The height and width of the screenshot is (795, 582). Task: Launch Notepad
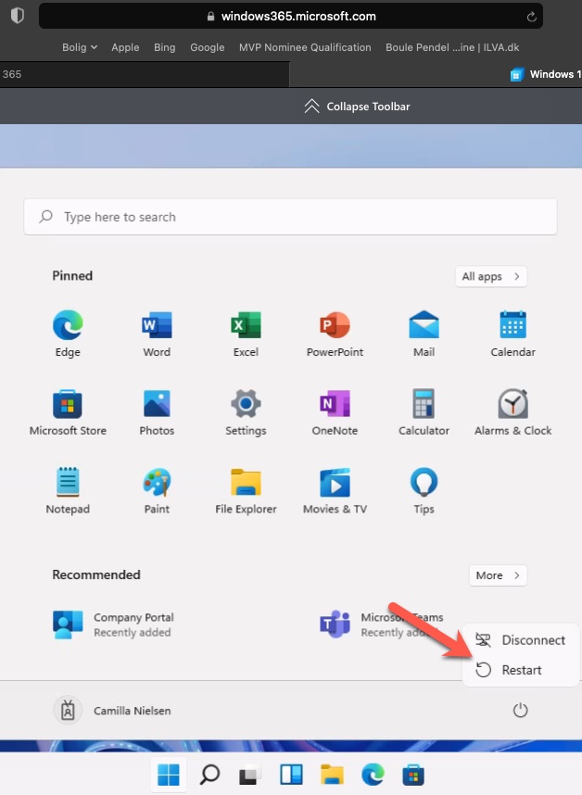pyautogui.click(x=68, y=490)
